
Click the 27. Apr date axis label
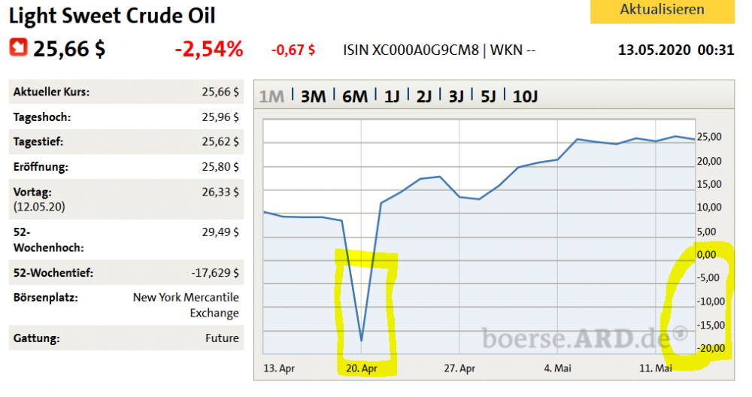pos(459,368)
